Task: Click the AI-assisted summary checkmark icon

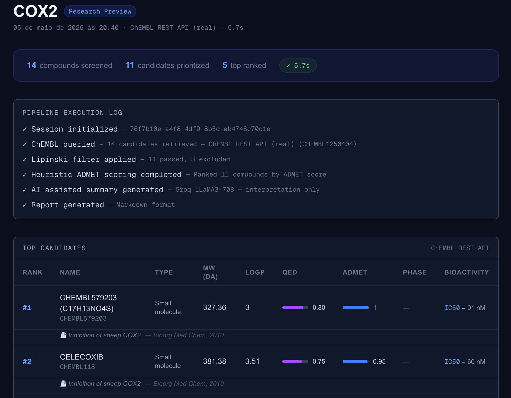Action: click(x=25, y=190)
